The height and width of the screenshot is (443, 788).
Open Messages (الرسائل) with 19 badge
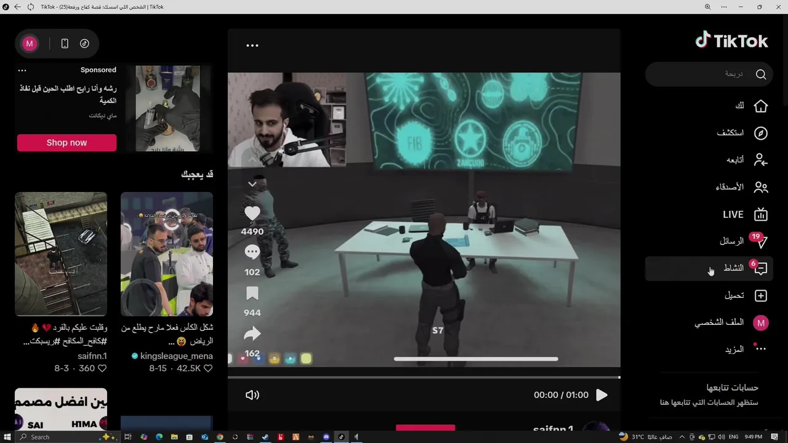coord(709,241)
